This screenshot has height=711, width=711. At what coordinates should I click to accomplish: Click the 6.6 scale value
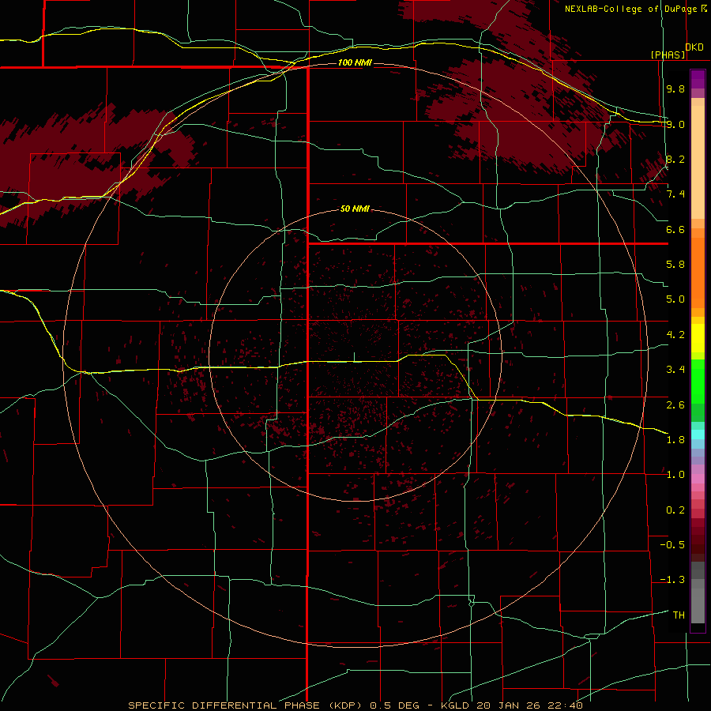pyautogui.click(x=675, y=229)
